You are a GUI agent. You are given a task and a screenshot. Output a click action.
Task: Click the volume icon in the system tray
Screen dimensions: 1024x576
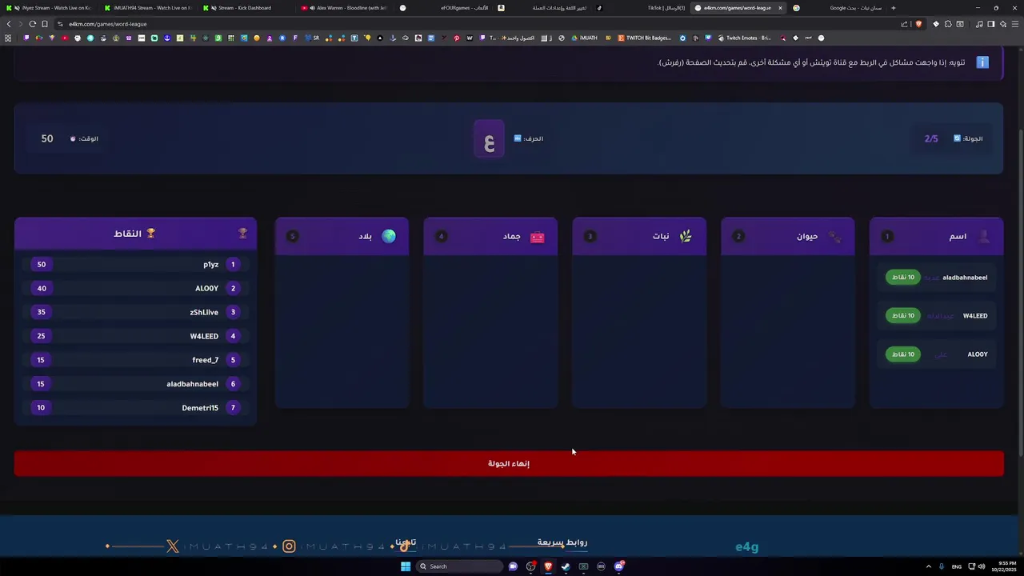(x=982, y=566)
